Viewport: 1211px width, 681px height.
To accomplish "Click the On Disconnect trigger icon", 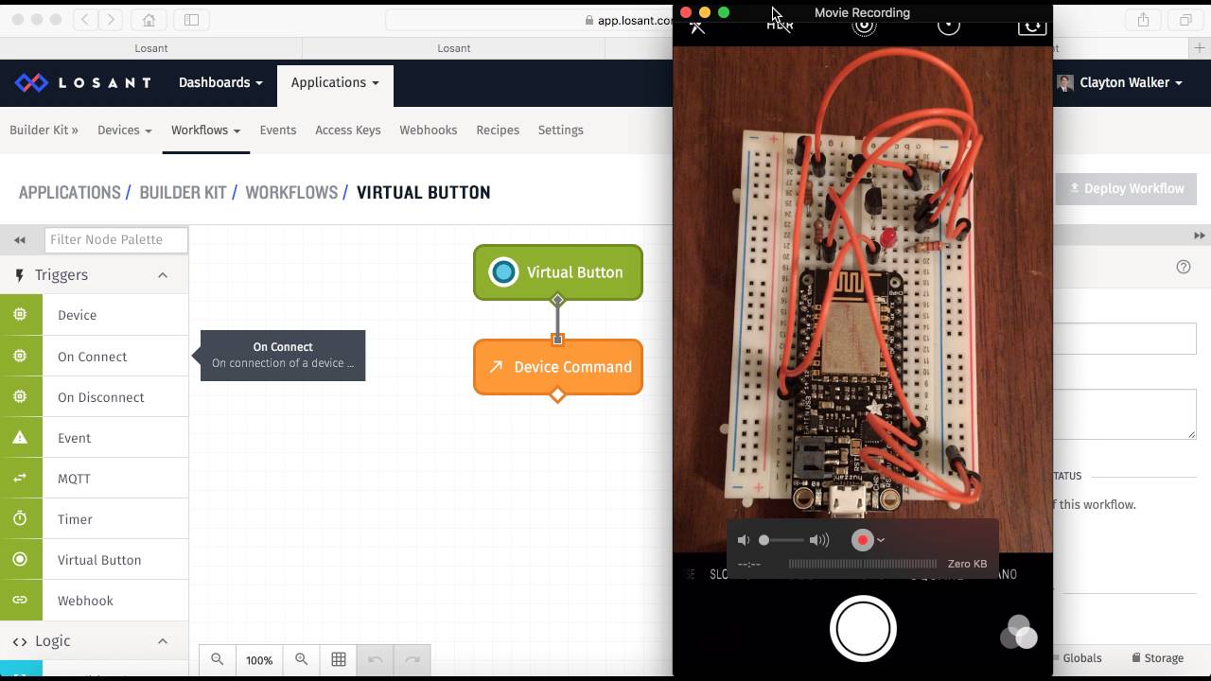I will pyautogui.click(x=20, y=396).
